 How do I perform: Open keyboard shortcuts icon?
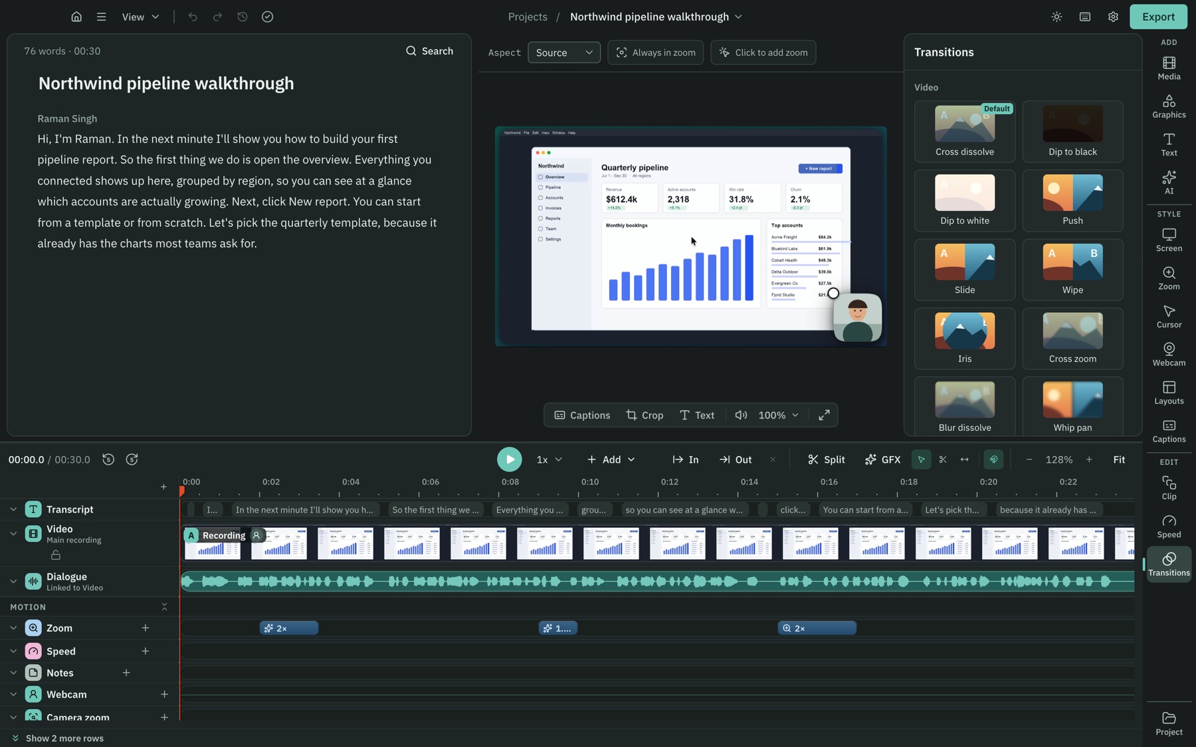pyautogui.click(x=1085, y=17)
